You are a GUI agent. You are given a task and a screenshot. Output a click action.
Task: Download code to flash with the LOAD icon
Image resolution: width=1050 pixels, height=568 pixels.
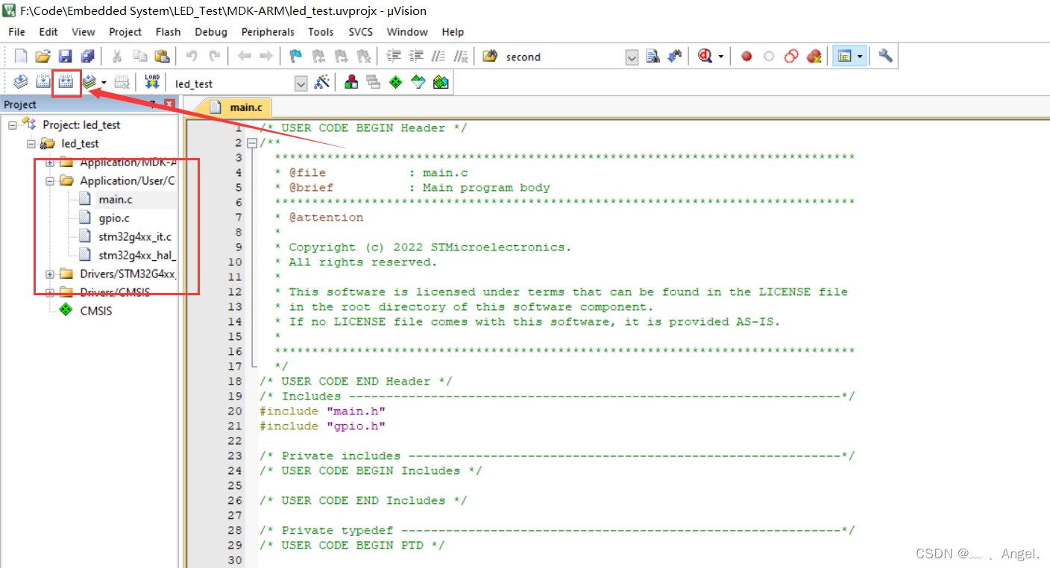coord(152,83)
